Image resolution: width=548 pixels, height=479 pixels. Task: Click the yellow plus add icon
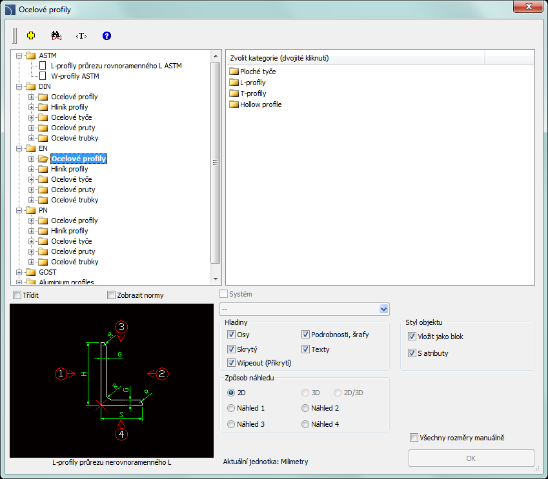(x=31, y=35)
